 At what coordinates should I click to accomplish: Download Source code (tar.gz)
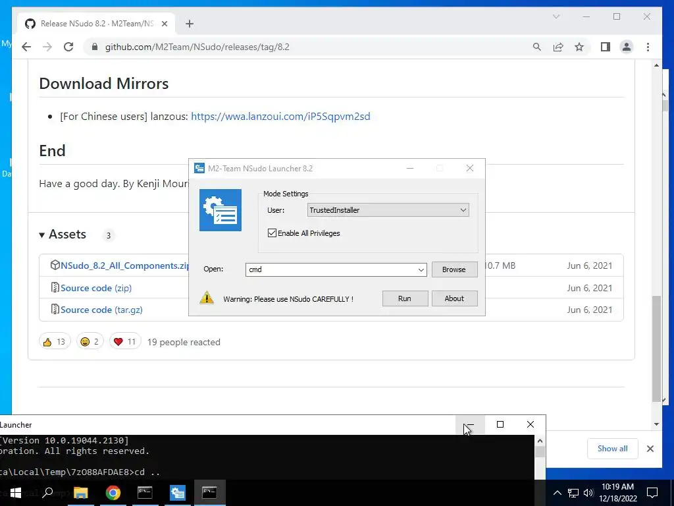pos(101,310)
